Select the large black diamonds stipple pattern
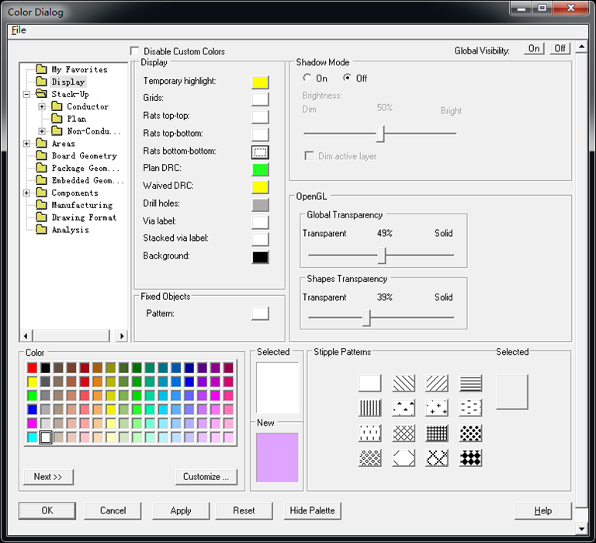596x543 pixels. pyautogui.click(x=470, y=458)
